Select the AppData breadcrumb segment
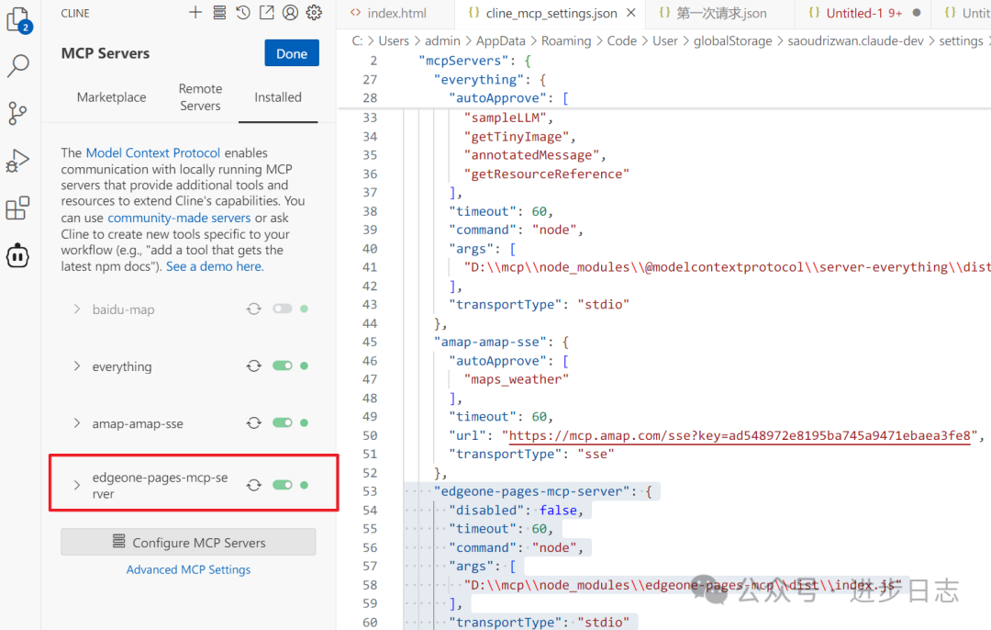Viewport: 991px width, 630px height. tap(501, 41)
